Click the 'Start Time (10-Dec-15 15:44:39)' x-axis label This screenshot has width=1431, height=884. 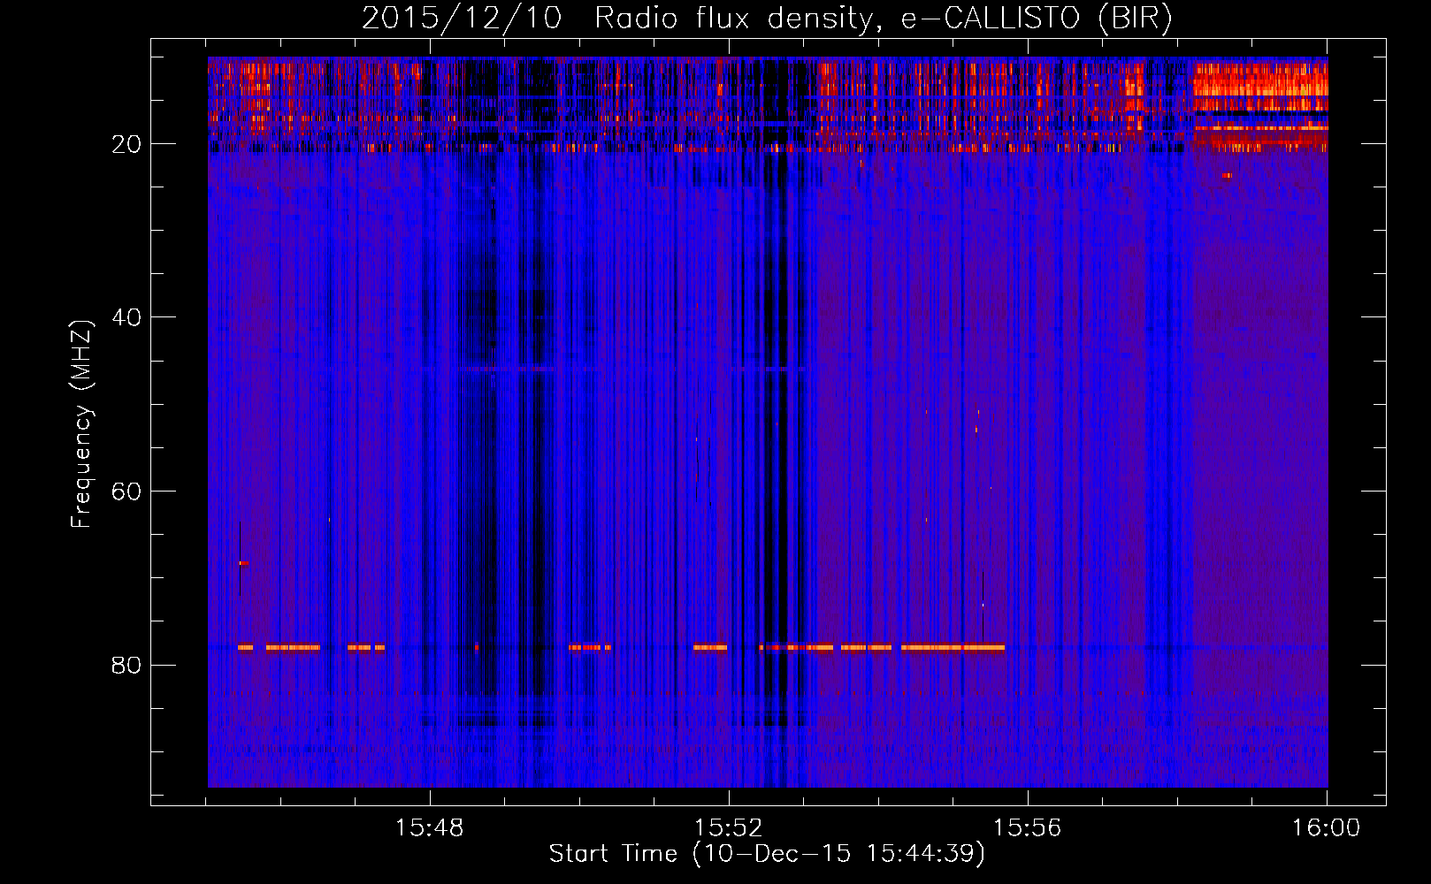[767, 854]
